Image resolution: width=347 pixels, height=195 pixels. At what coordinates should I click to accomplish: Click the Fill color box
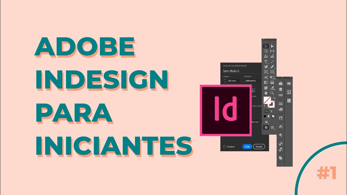267,100
